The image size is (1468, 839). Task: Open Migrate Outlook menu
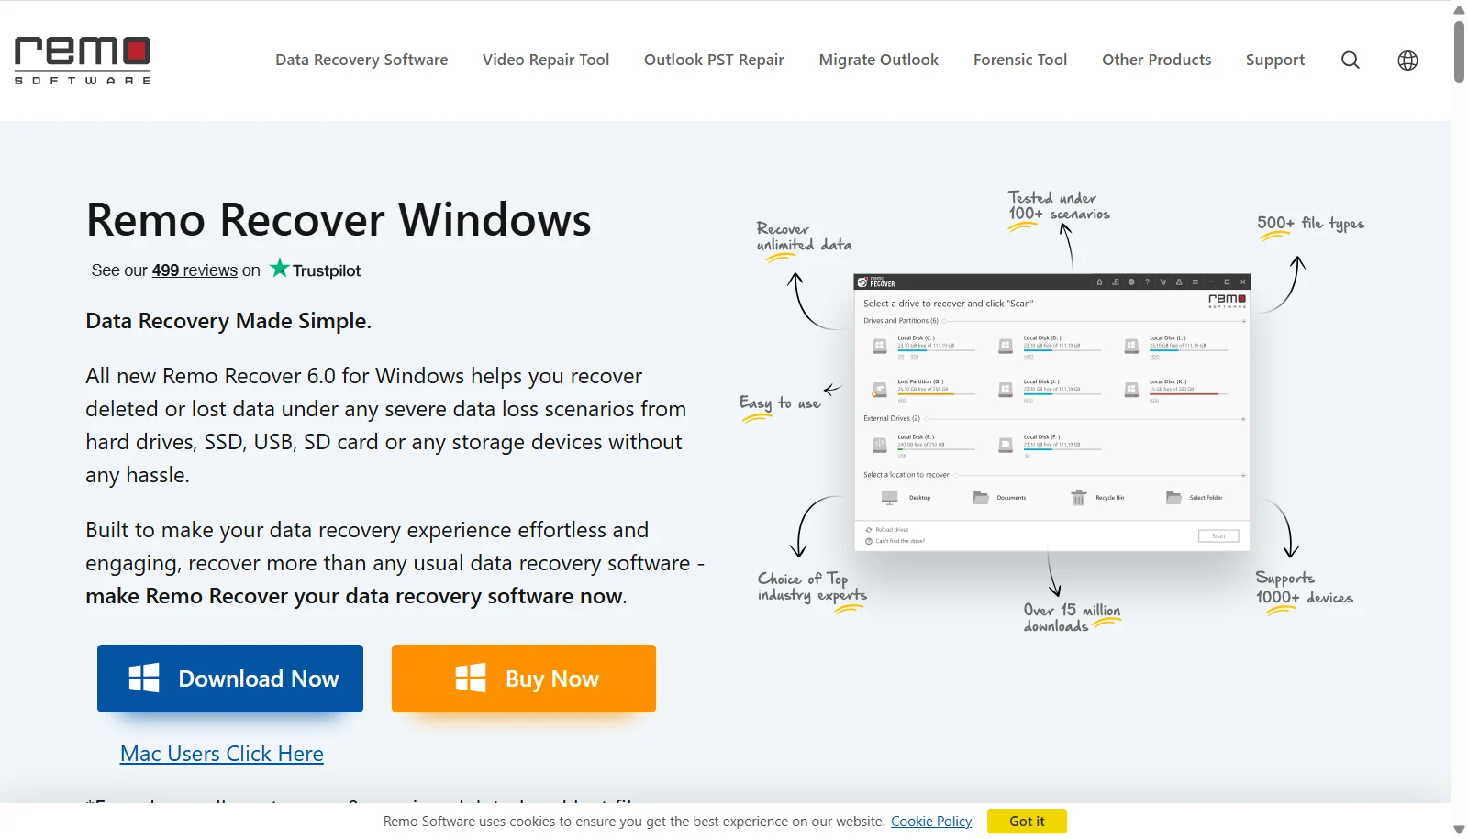click(x=879, y=60)
